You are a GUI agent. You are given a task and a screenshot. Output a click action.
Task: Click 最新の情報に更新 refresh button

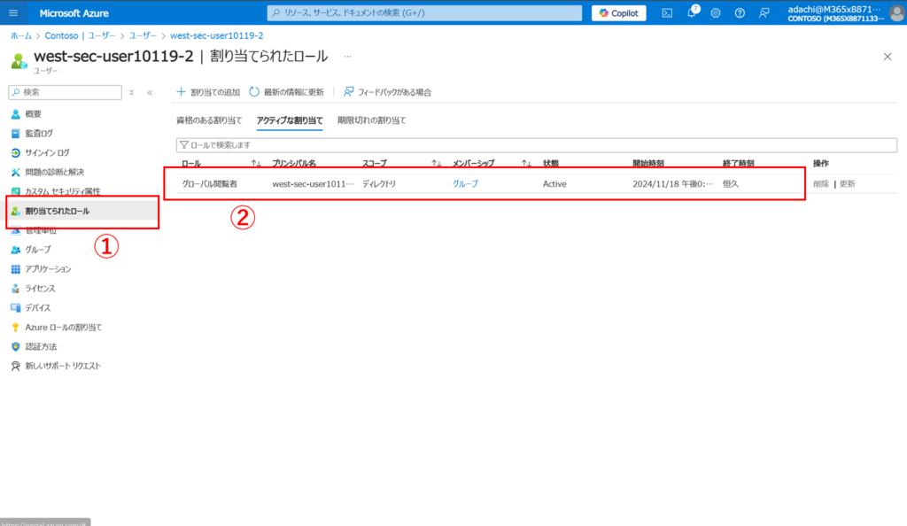click(286, 92)
